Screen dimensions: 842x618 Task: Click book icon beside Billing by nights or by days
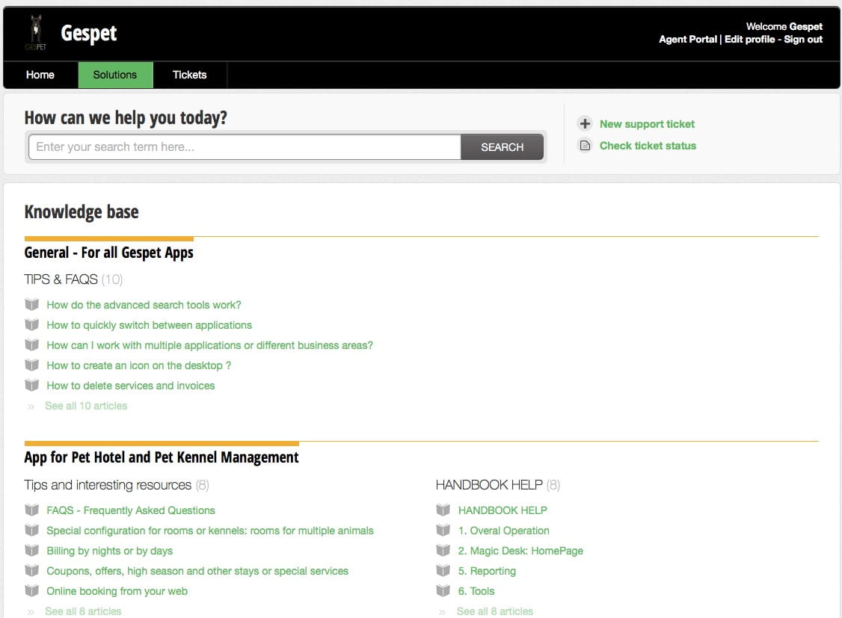coord(32,551)
